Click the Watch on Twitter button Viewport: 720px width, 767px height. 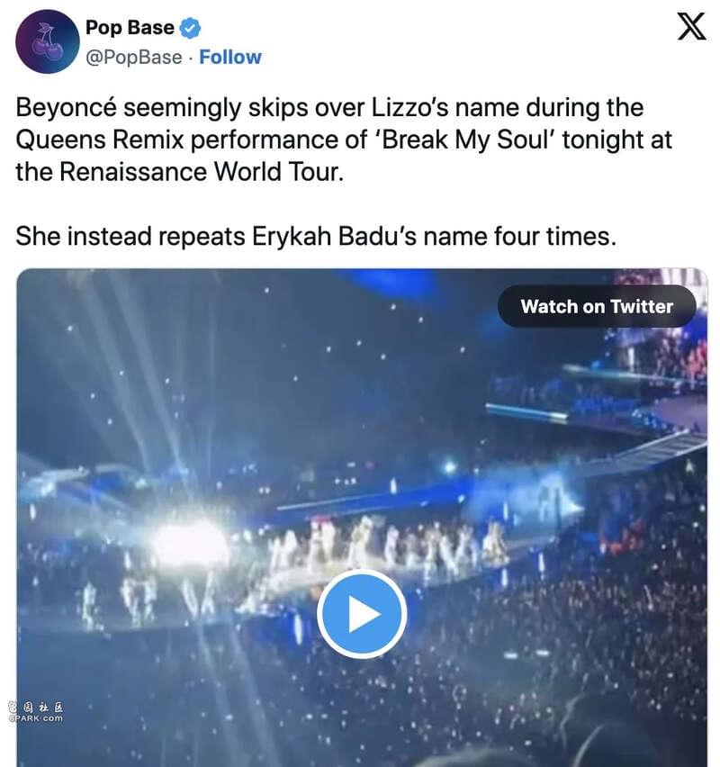(597, 306)
